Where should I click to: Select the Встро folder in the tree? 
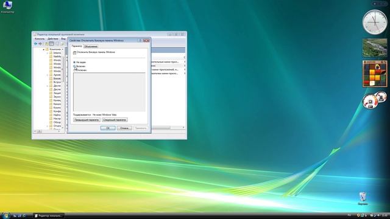click(x=55, y=82)
